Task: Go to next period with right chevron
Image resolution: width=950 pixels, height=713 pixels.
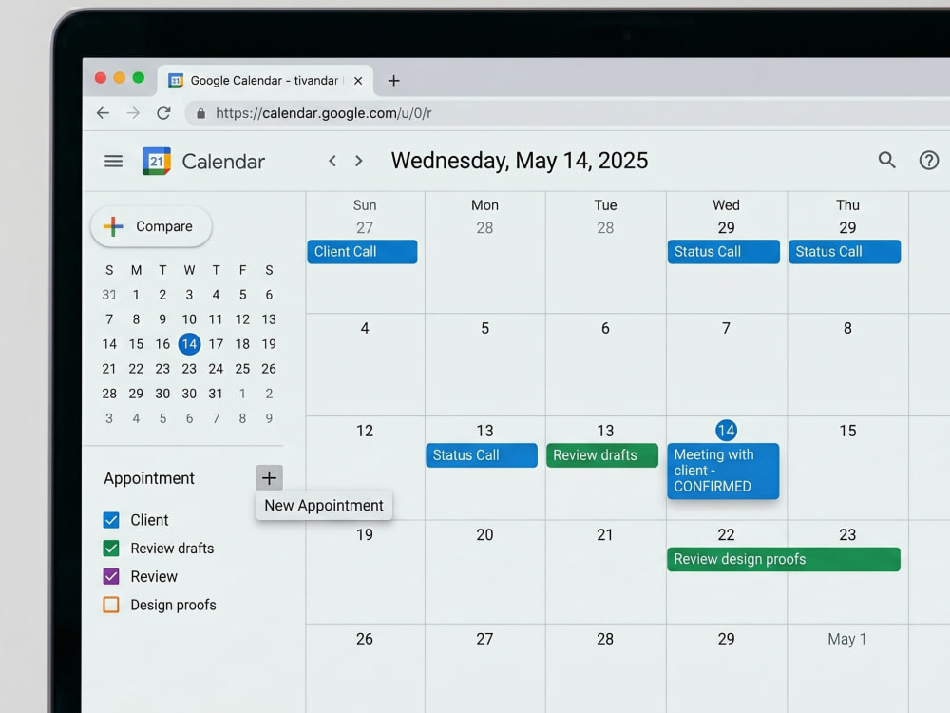Action: click(x=359, y=161)
